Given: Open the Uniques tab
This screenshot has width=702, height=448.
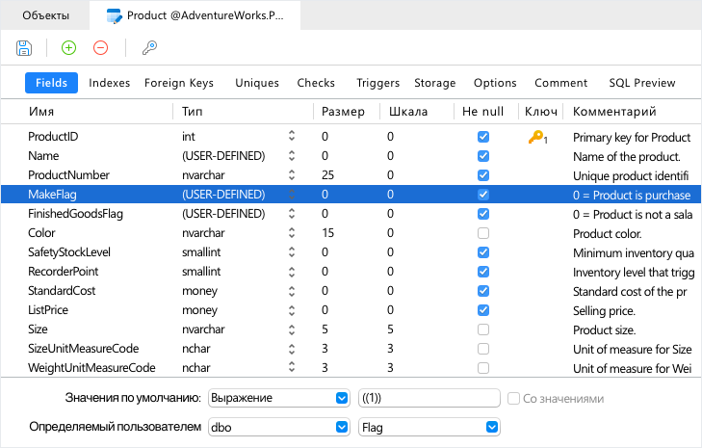Looking at the screenshot, I should pos(257,83).
